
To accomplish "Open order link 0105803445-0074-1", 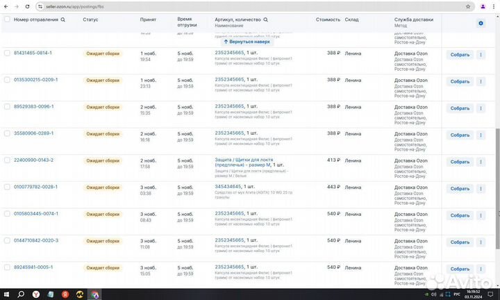I will tap(36, 214).
